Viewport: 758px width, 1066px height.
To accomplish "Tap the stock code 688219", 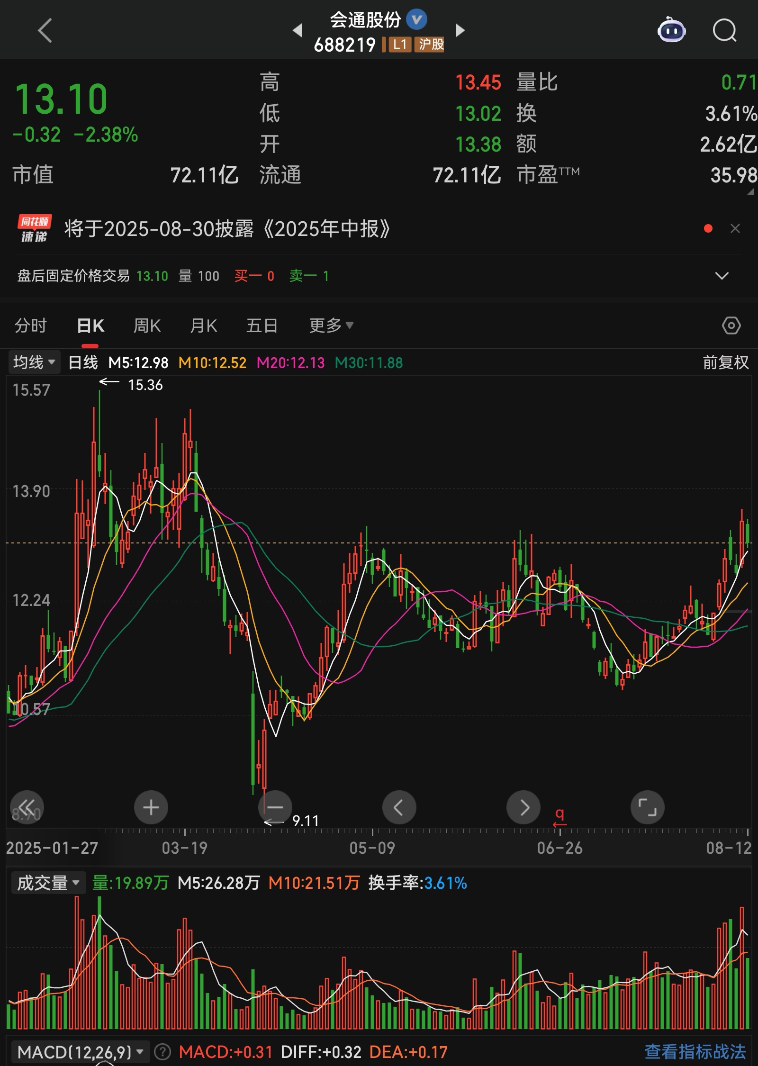I will coord(345,45).
